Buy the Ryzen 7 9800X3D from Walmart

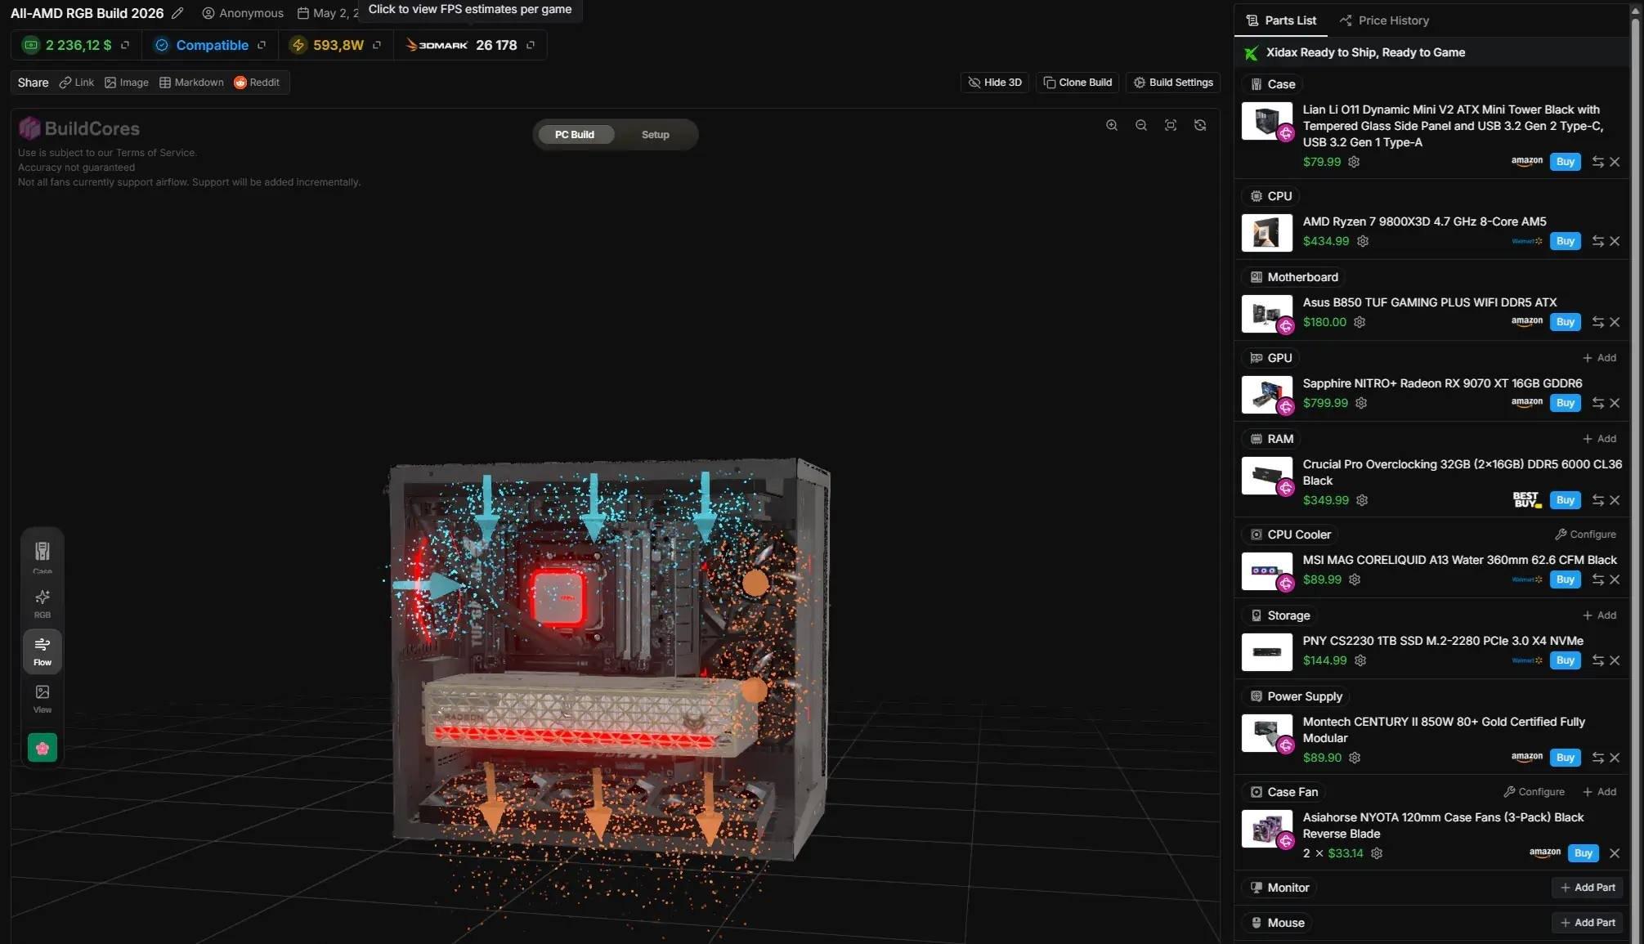coord(1565,241)
